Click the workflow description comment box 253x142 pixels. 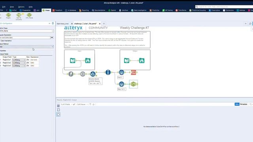(x=107, y=39)
